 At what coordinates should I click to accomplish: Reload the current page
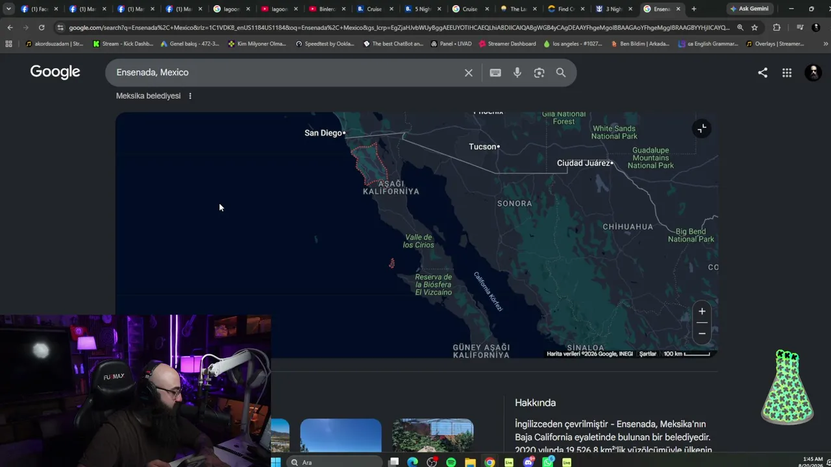point(42,28)
